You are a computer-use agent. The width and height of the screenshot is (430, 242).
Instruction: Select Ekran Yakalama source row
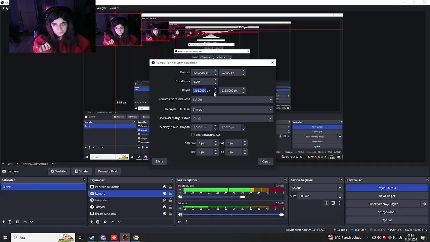(131, 214)
